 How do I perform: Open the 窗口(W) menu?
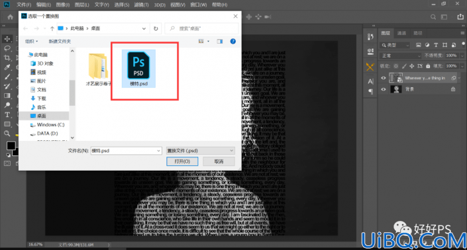pyautogui.click(x=199, y=5)
